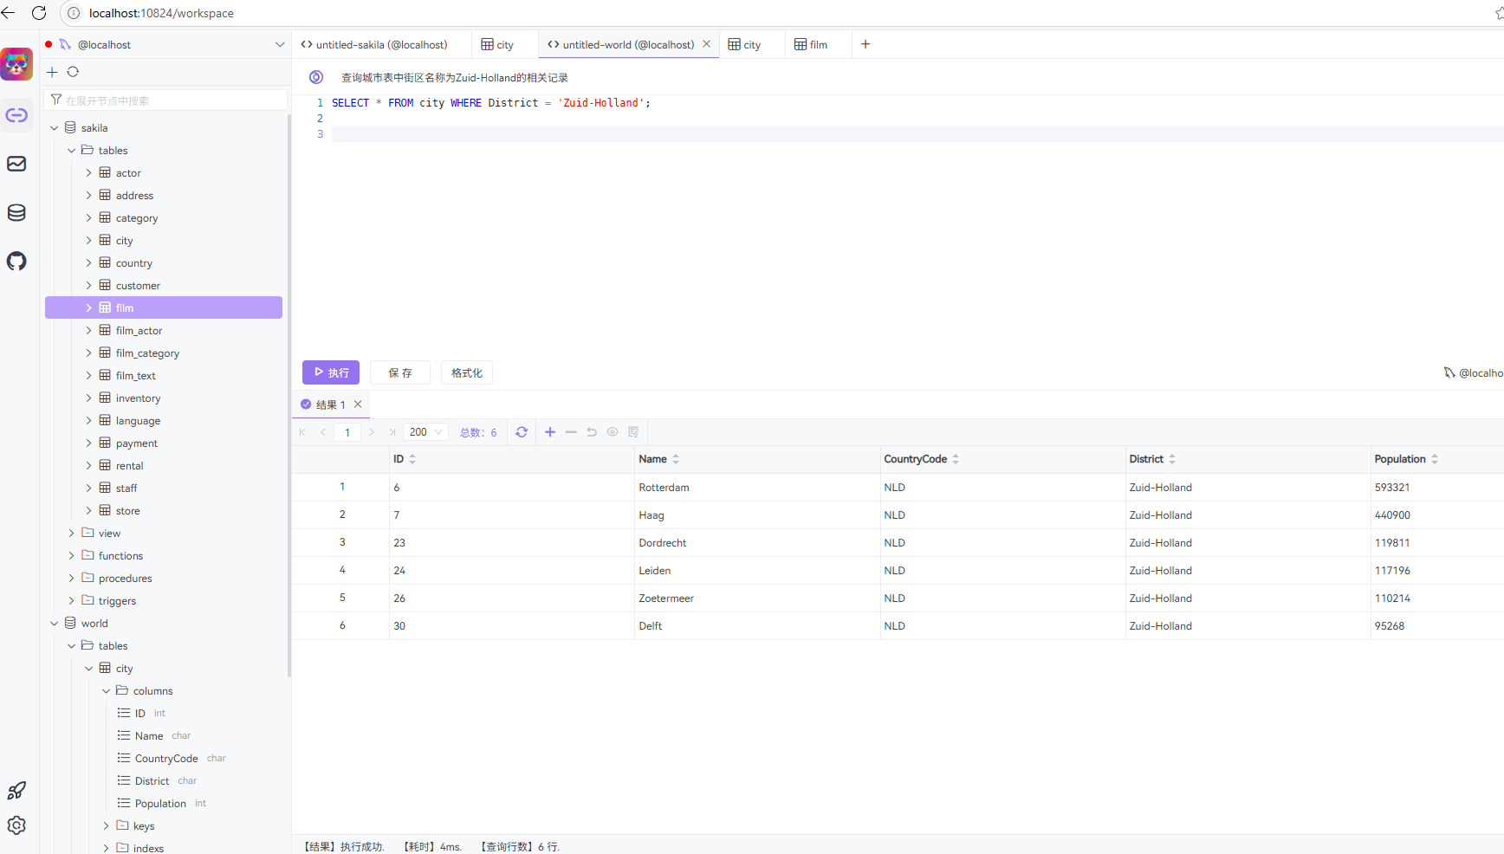
Task: Click the rocket icon near bottom left
Action: (16, 790)
